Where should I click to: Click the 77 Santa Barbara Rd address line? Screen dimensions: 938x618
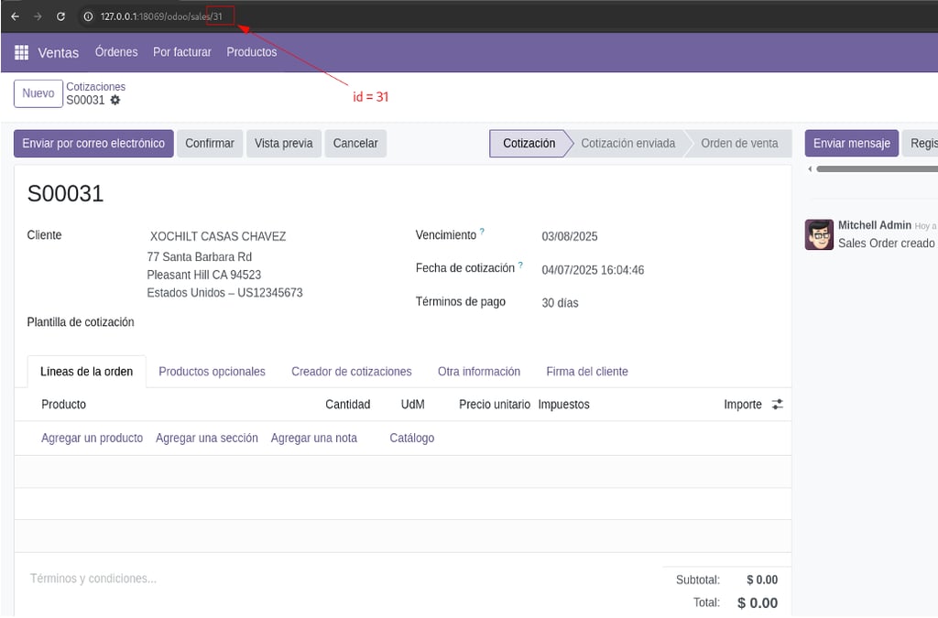coord(199,257)
